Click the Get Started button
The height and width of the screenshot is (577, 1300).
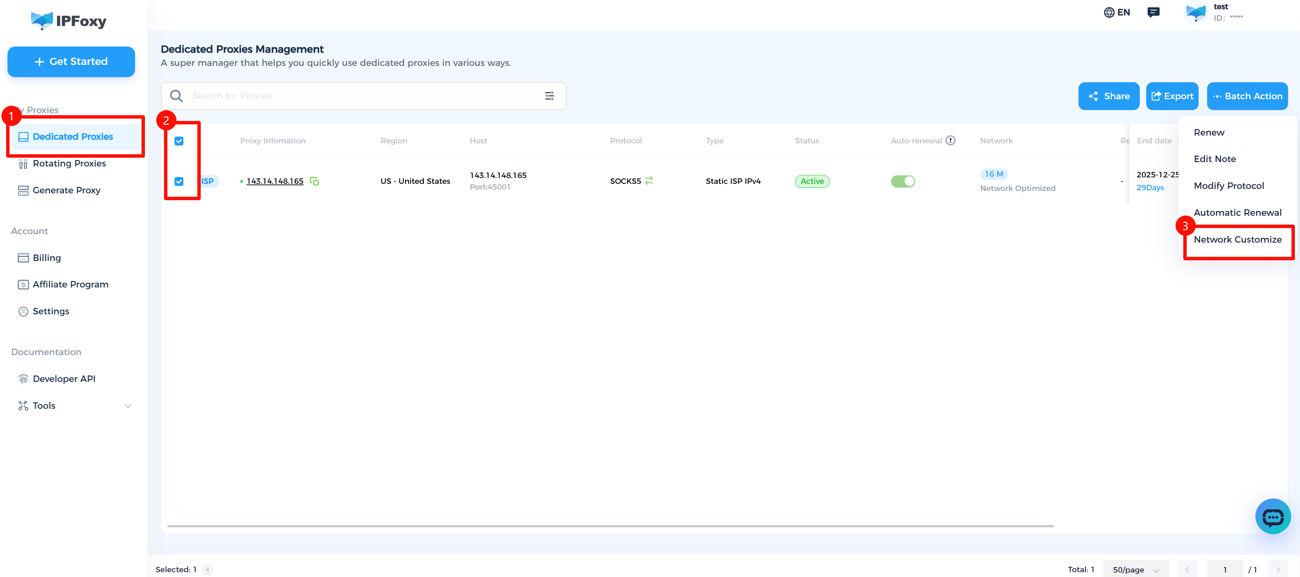[x=71, y=62]
